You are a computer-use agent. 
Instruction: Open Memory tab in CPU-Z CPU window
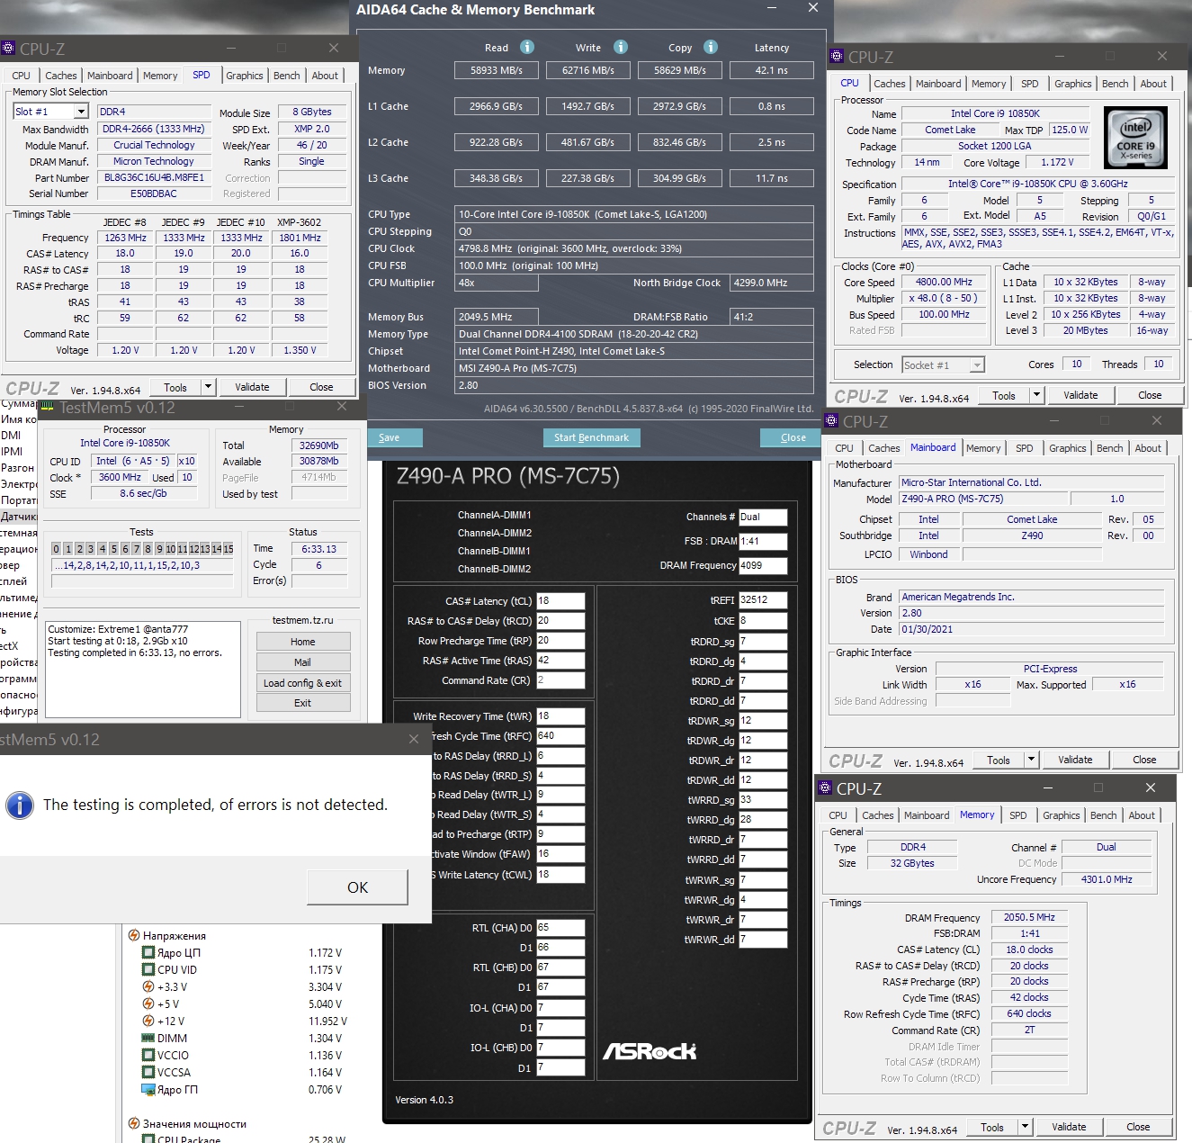pyautogui.click(x=989, y=84)
